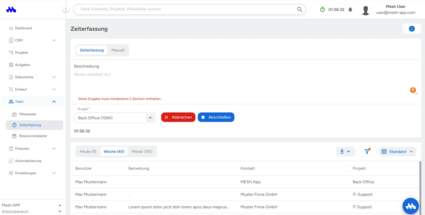The height and width of the screenshot is (215, 425).
Task: Click the search magnifier icon
Action: click(300, 9)
